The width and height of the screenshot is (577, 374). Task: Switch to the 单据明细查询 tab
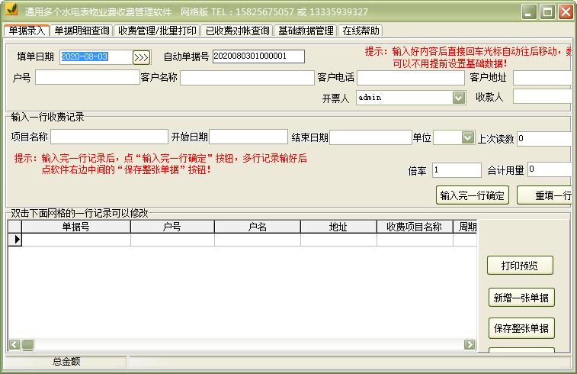tap(82, 31)
